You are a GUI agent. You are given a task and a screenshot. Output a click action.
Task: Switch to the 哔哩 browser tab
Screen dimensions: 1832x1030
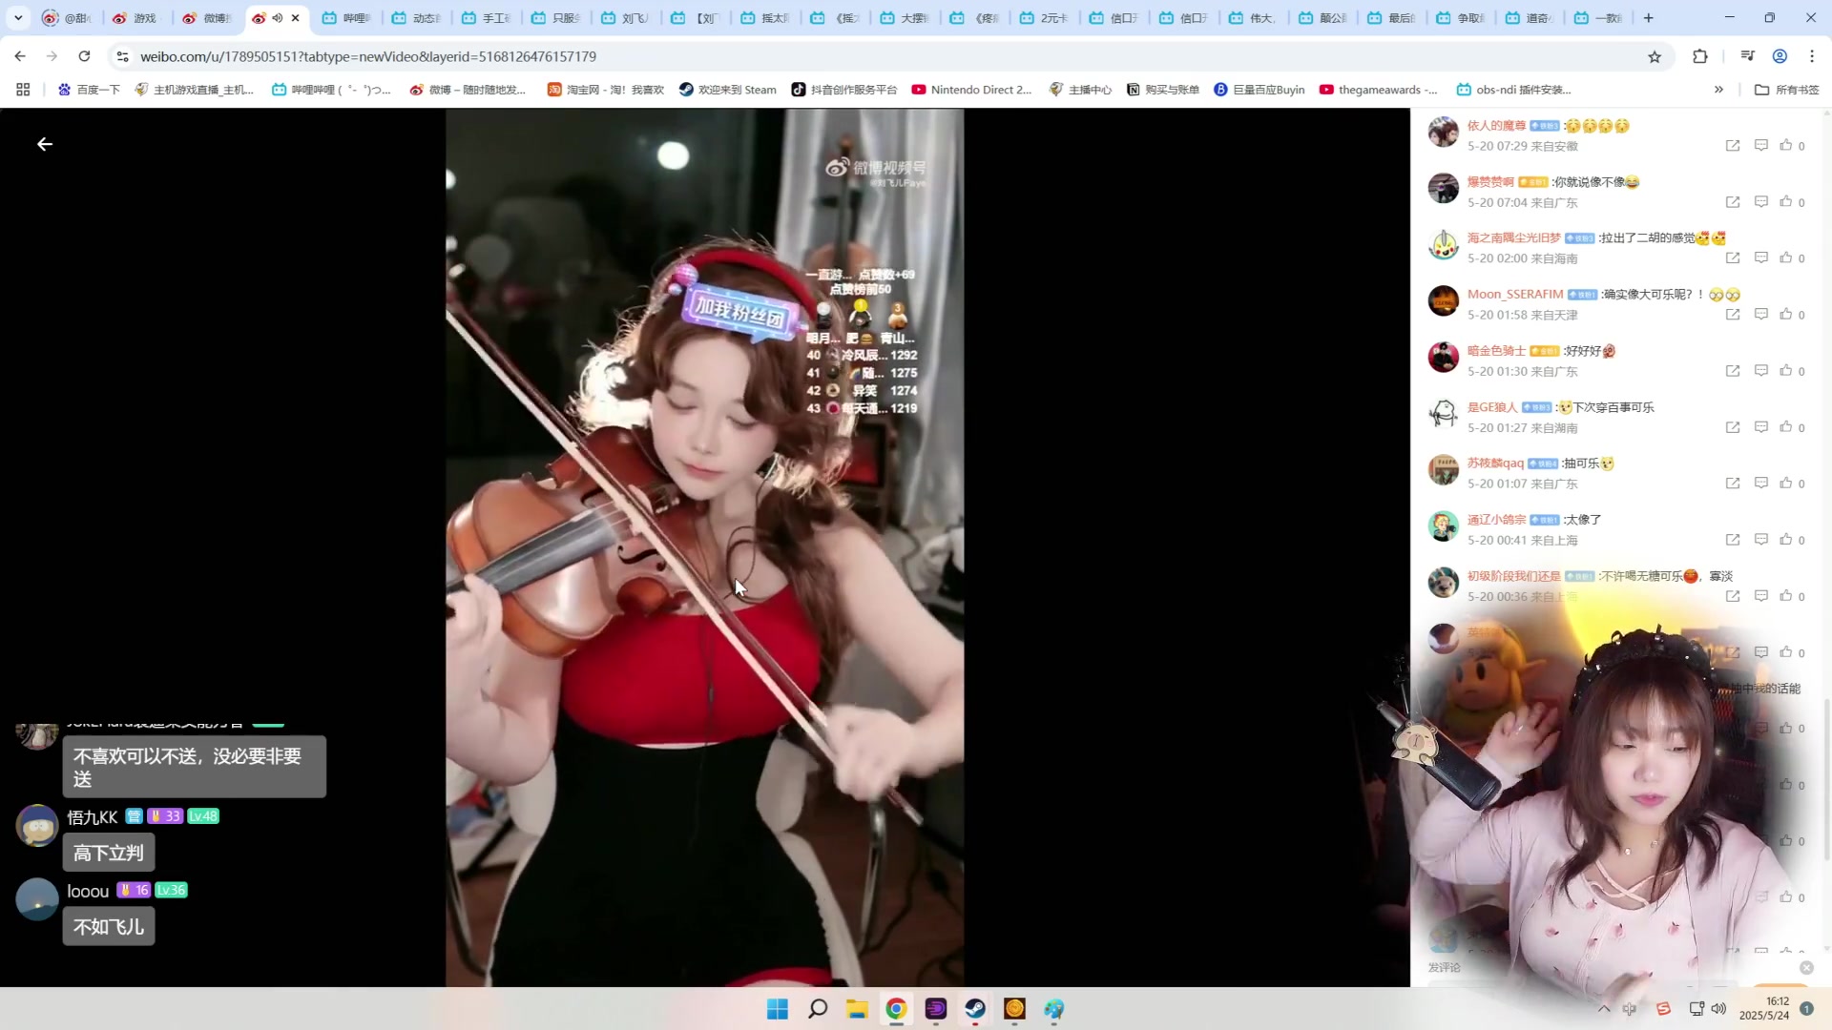point(347,18)
